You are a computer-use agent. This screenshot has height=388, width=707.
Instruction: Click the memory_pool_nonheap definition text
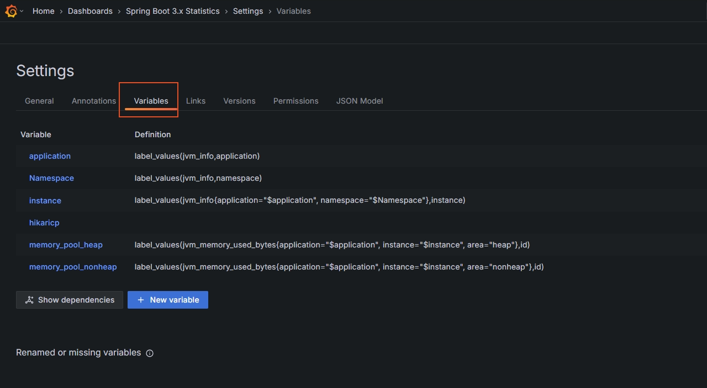pos(339,266)
